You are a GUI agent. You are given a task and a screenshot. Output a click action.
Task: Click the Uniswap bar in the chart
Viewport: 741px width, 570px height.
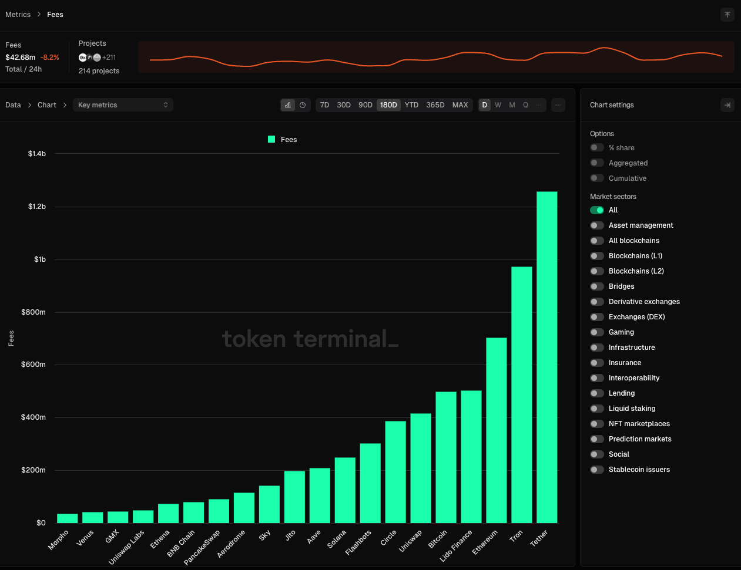click(421, 468)
